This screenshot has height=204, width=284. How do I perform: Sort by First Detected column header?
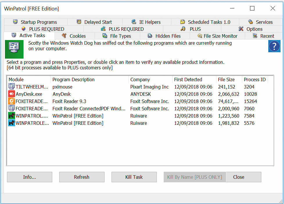194,80
